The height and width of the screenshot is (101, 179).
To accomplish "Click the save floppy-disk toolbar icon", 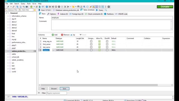I will [x=78, y=7].
